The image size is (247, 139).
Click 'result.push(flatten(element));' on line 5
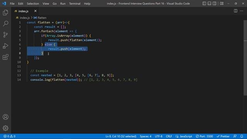(75, 40)
